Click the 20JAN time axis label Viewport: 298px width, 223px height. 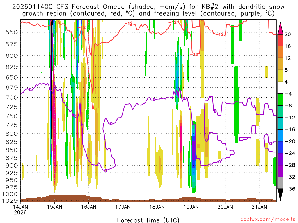pos(225,207)
